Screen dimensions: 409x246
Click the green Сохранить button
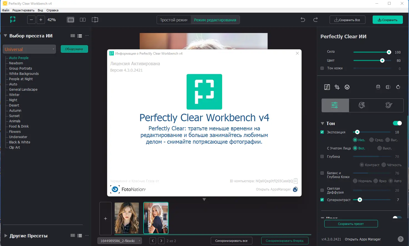[388, 20]
